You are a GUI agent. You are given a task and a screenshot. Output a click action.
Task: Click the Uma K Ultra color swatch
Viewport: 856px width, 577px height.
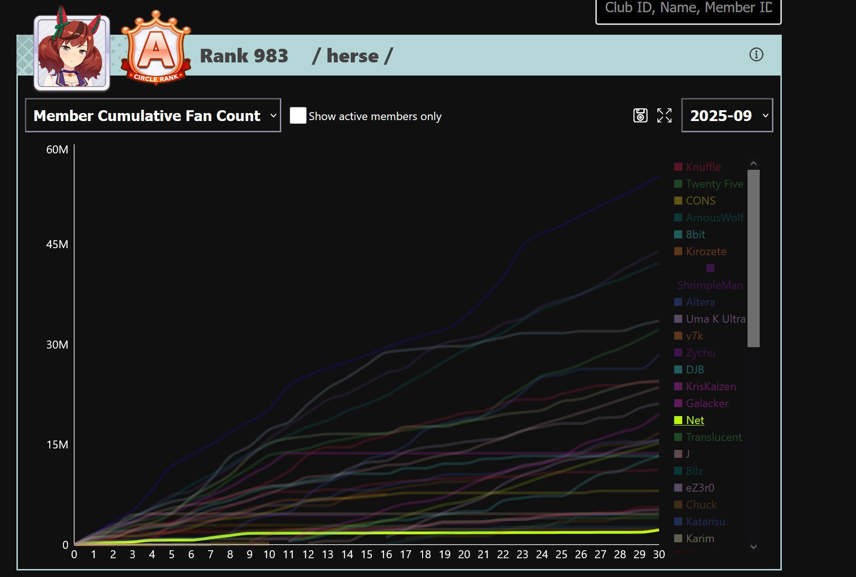(678, 319)
